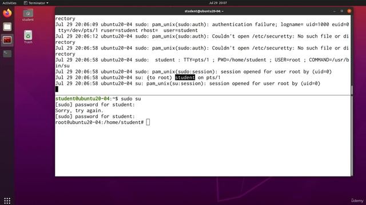
Task: Click the 'session opened for user root by (uid=0)' su line
Action: click(x=265, y=84)
